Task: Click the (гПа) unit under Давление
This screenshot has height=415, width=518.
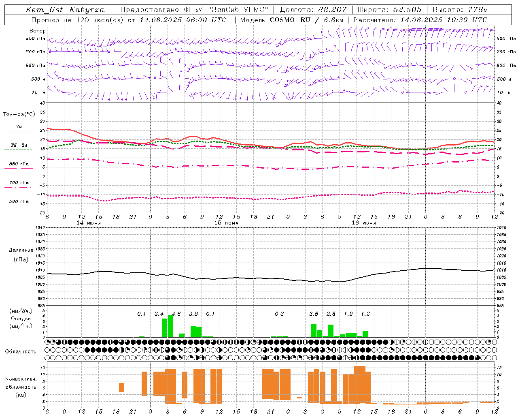Action: coord(21,260)
